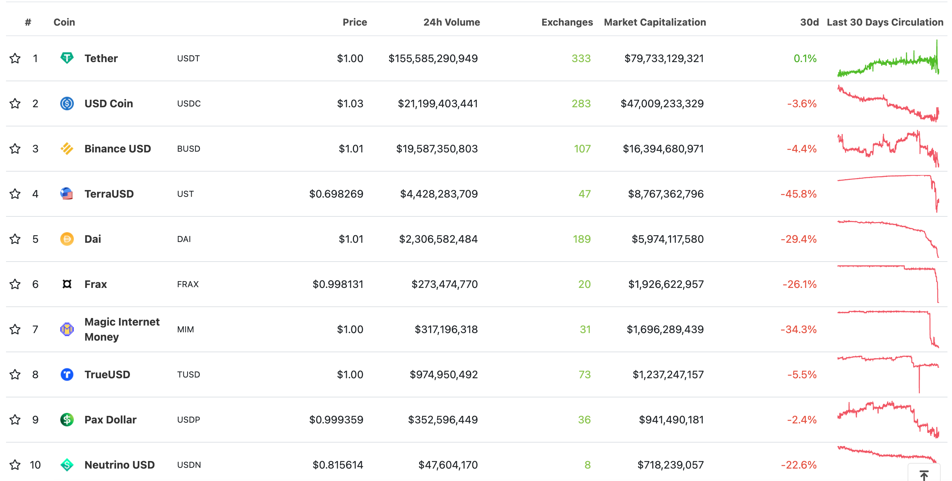The image size is (952, 481).
Task: Click the Binance USD logo icon
Action: (x=67, y=149)
